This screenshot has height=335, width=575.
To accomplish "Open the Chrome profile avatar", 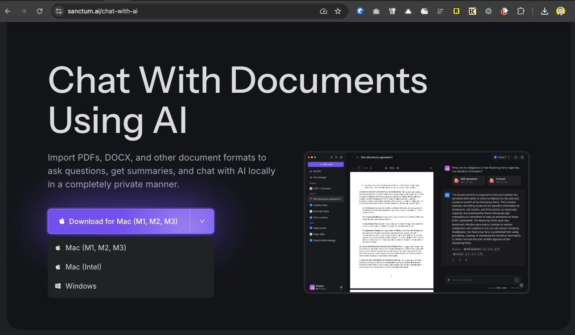I will 561,11.
